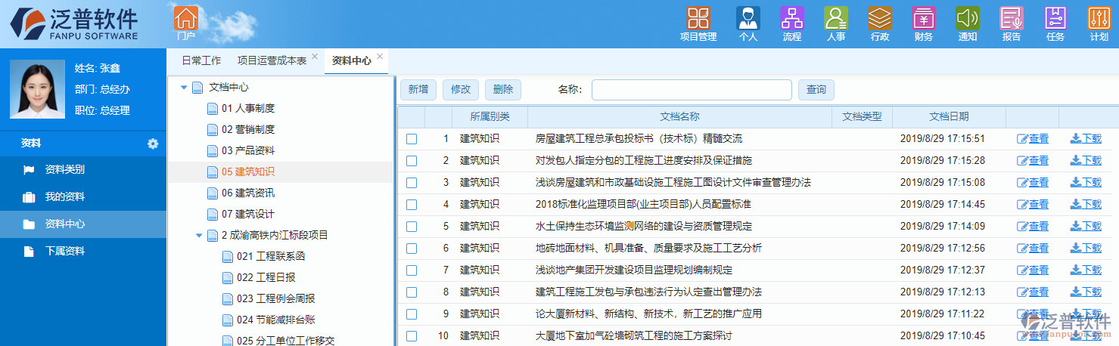Click the document icon of 022 工程日报
Image resolution: width=1119 pixels, height=346 pixels.
pyautogui.click(x=228, y=278)
